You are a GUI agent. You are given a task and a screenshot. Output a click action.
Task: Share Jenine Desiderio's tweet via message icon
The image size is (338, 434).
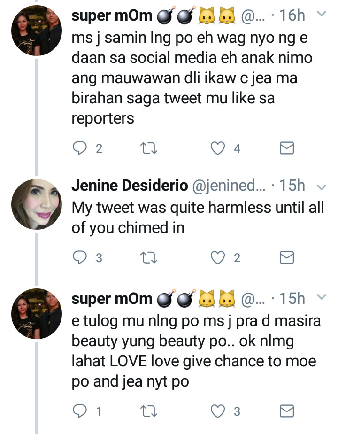coord(286,257)
